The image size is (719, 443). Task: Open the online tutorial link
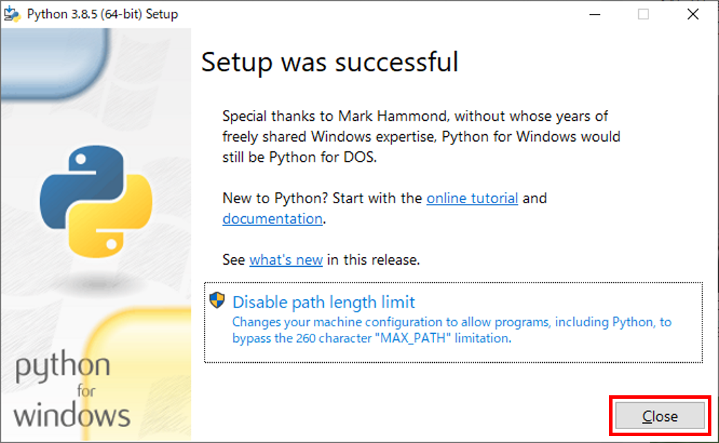coord(472,198)
